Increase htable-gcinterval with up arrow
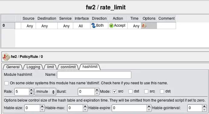Screen dimensions: 209x114 [x=204, y=106]
